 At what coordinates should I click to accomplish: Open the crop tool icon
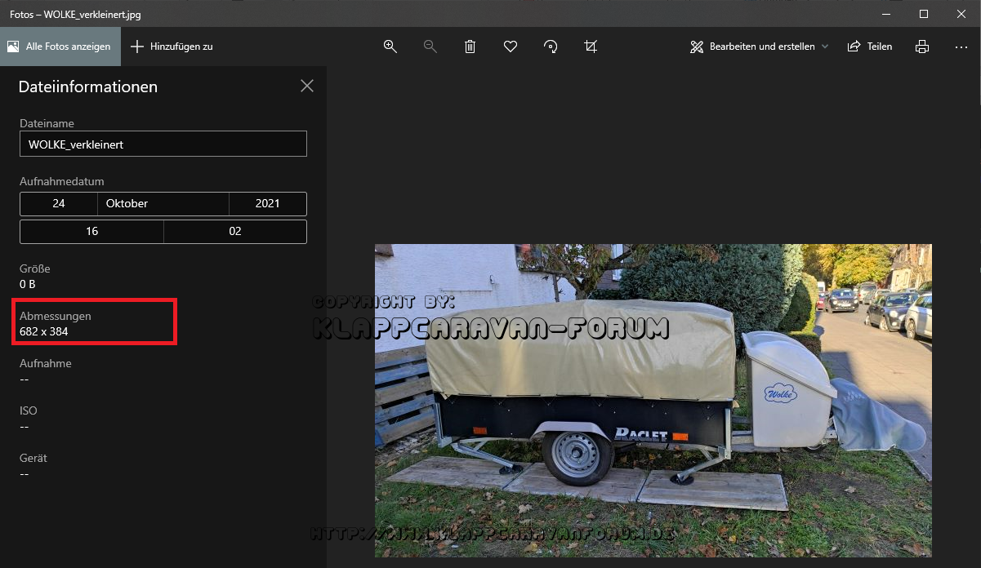click(591, 47)
